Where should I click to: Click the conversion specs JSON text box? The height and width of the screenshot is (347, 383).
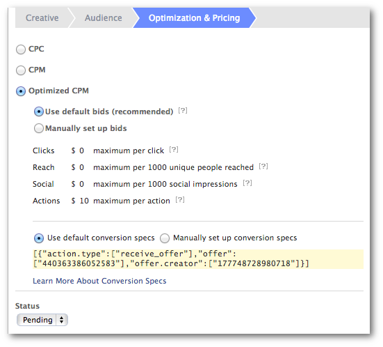coord(198,259)
